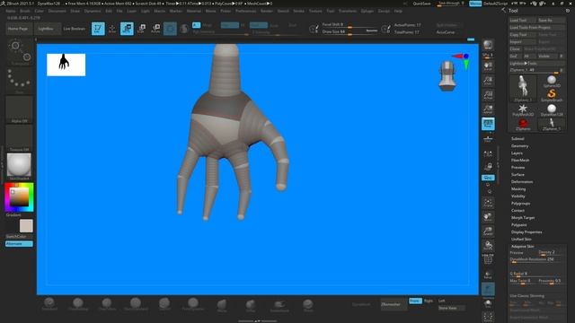Activate the Scale gizmo icon
575x323 pixels.
(x=142, y=29)
